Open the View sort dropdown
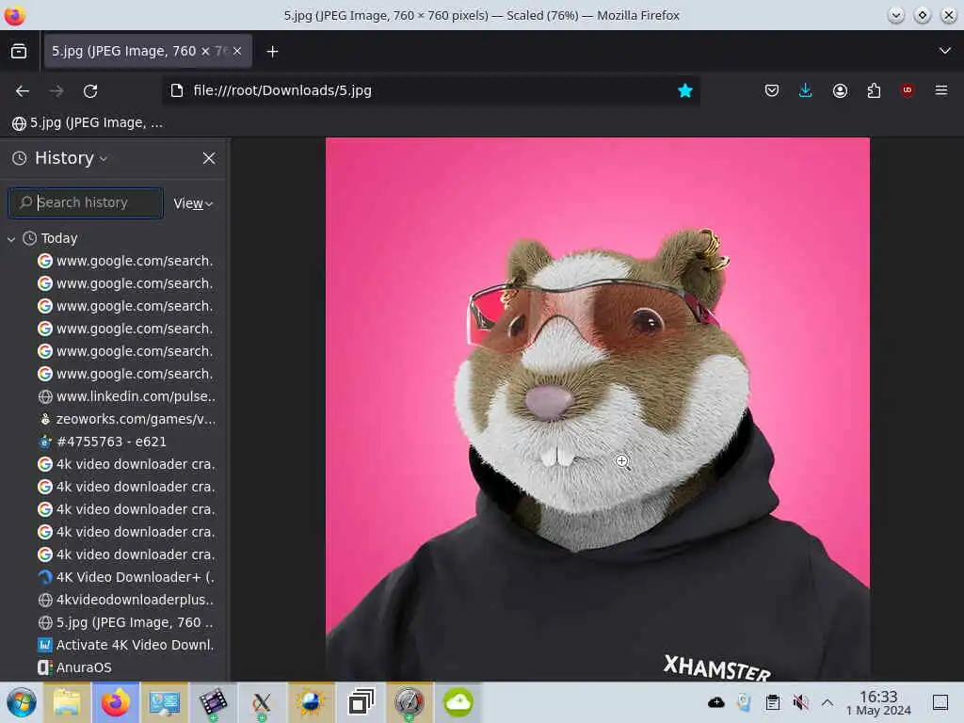Screen dimensions: 964x723 pos(193,203)
